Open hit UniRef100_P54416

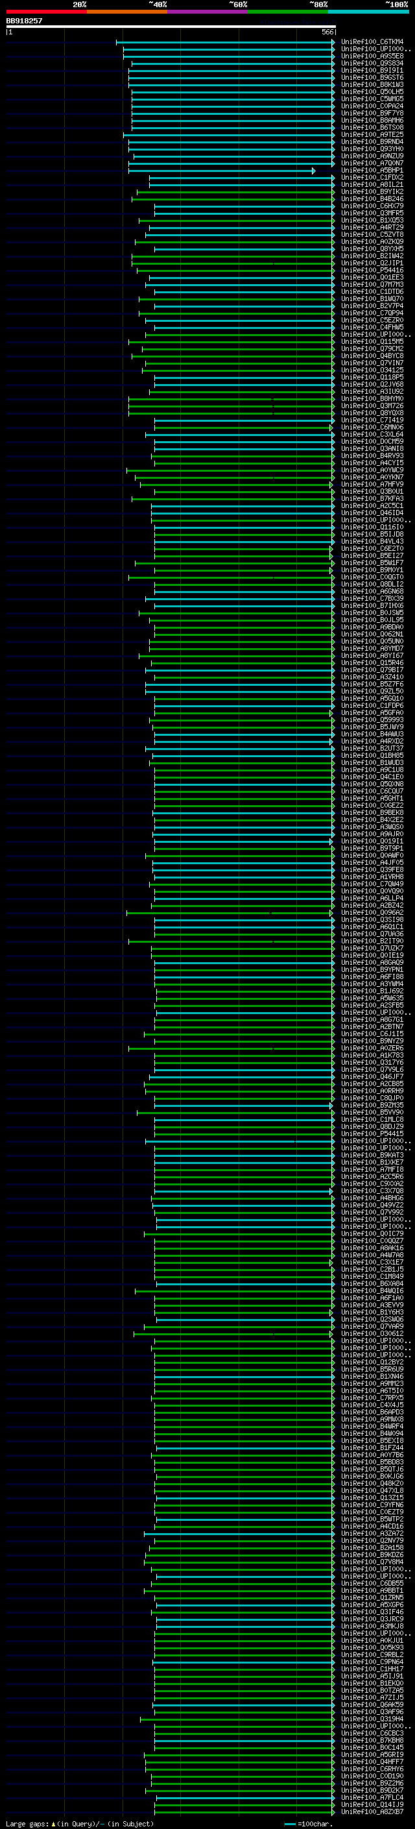372,270
